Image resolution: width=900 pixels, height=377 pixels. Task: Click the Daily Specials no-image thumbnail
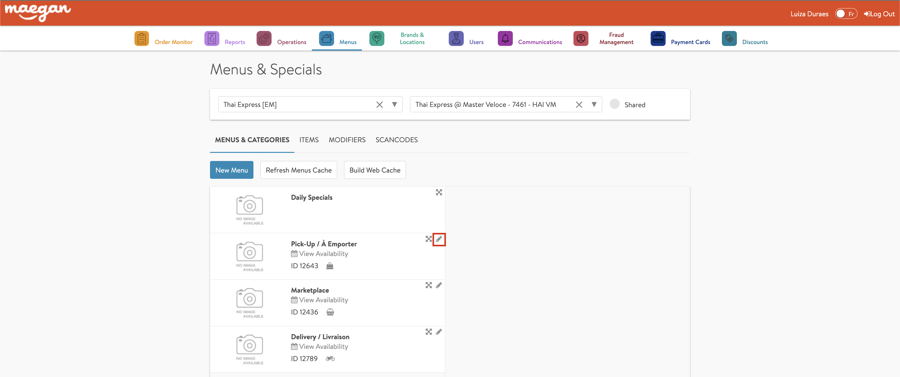click(x=249, y=209)
